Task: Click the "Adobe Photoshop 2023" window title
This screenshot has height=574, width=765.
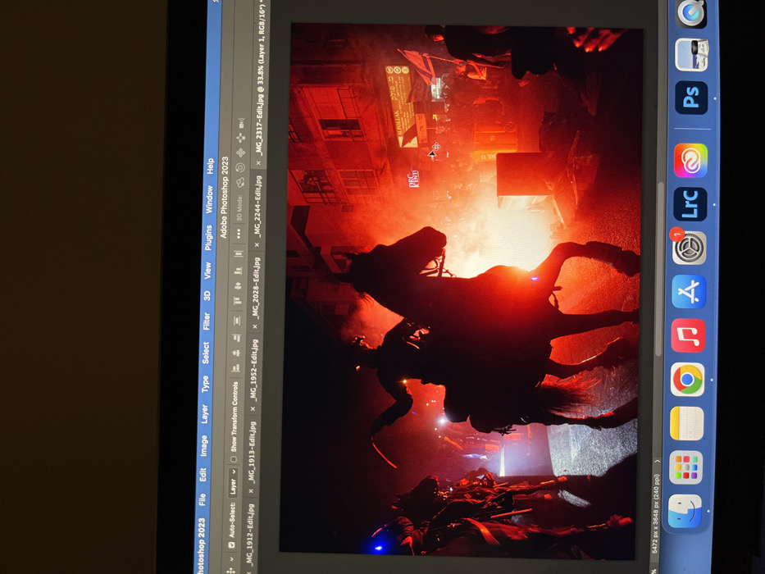Action: (x=224, y=197)
